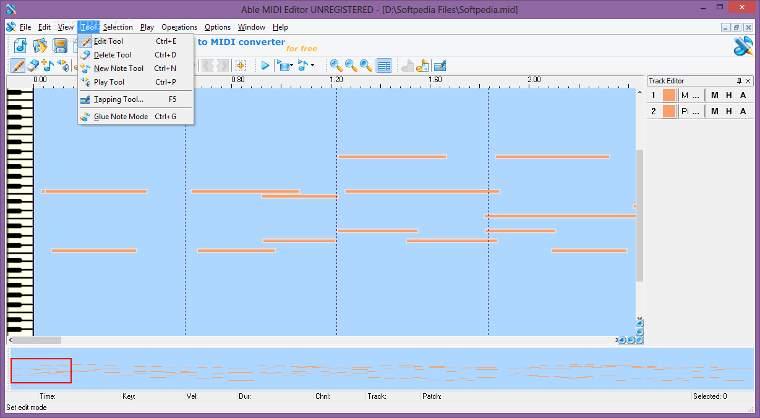Image resolution: width=760 pixels, height=418 pixels.
Task: Click the save floppy disk icon
Action: click(x=60, y=46)
